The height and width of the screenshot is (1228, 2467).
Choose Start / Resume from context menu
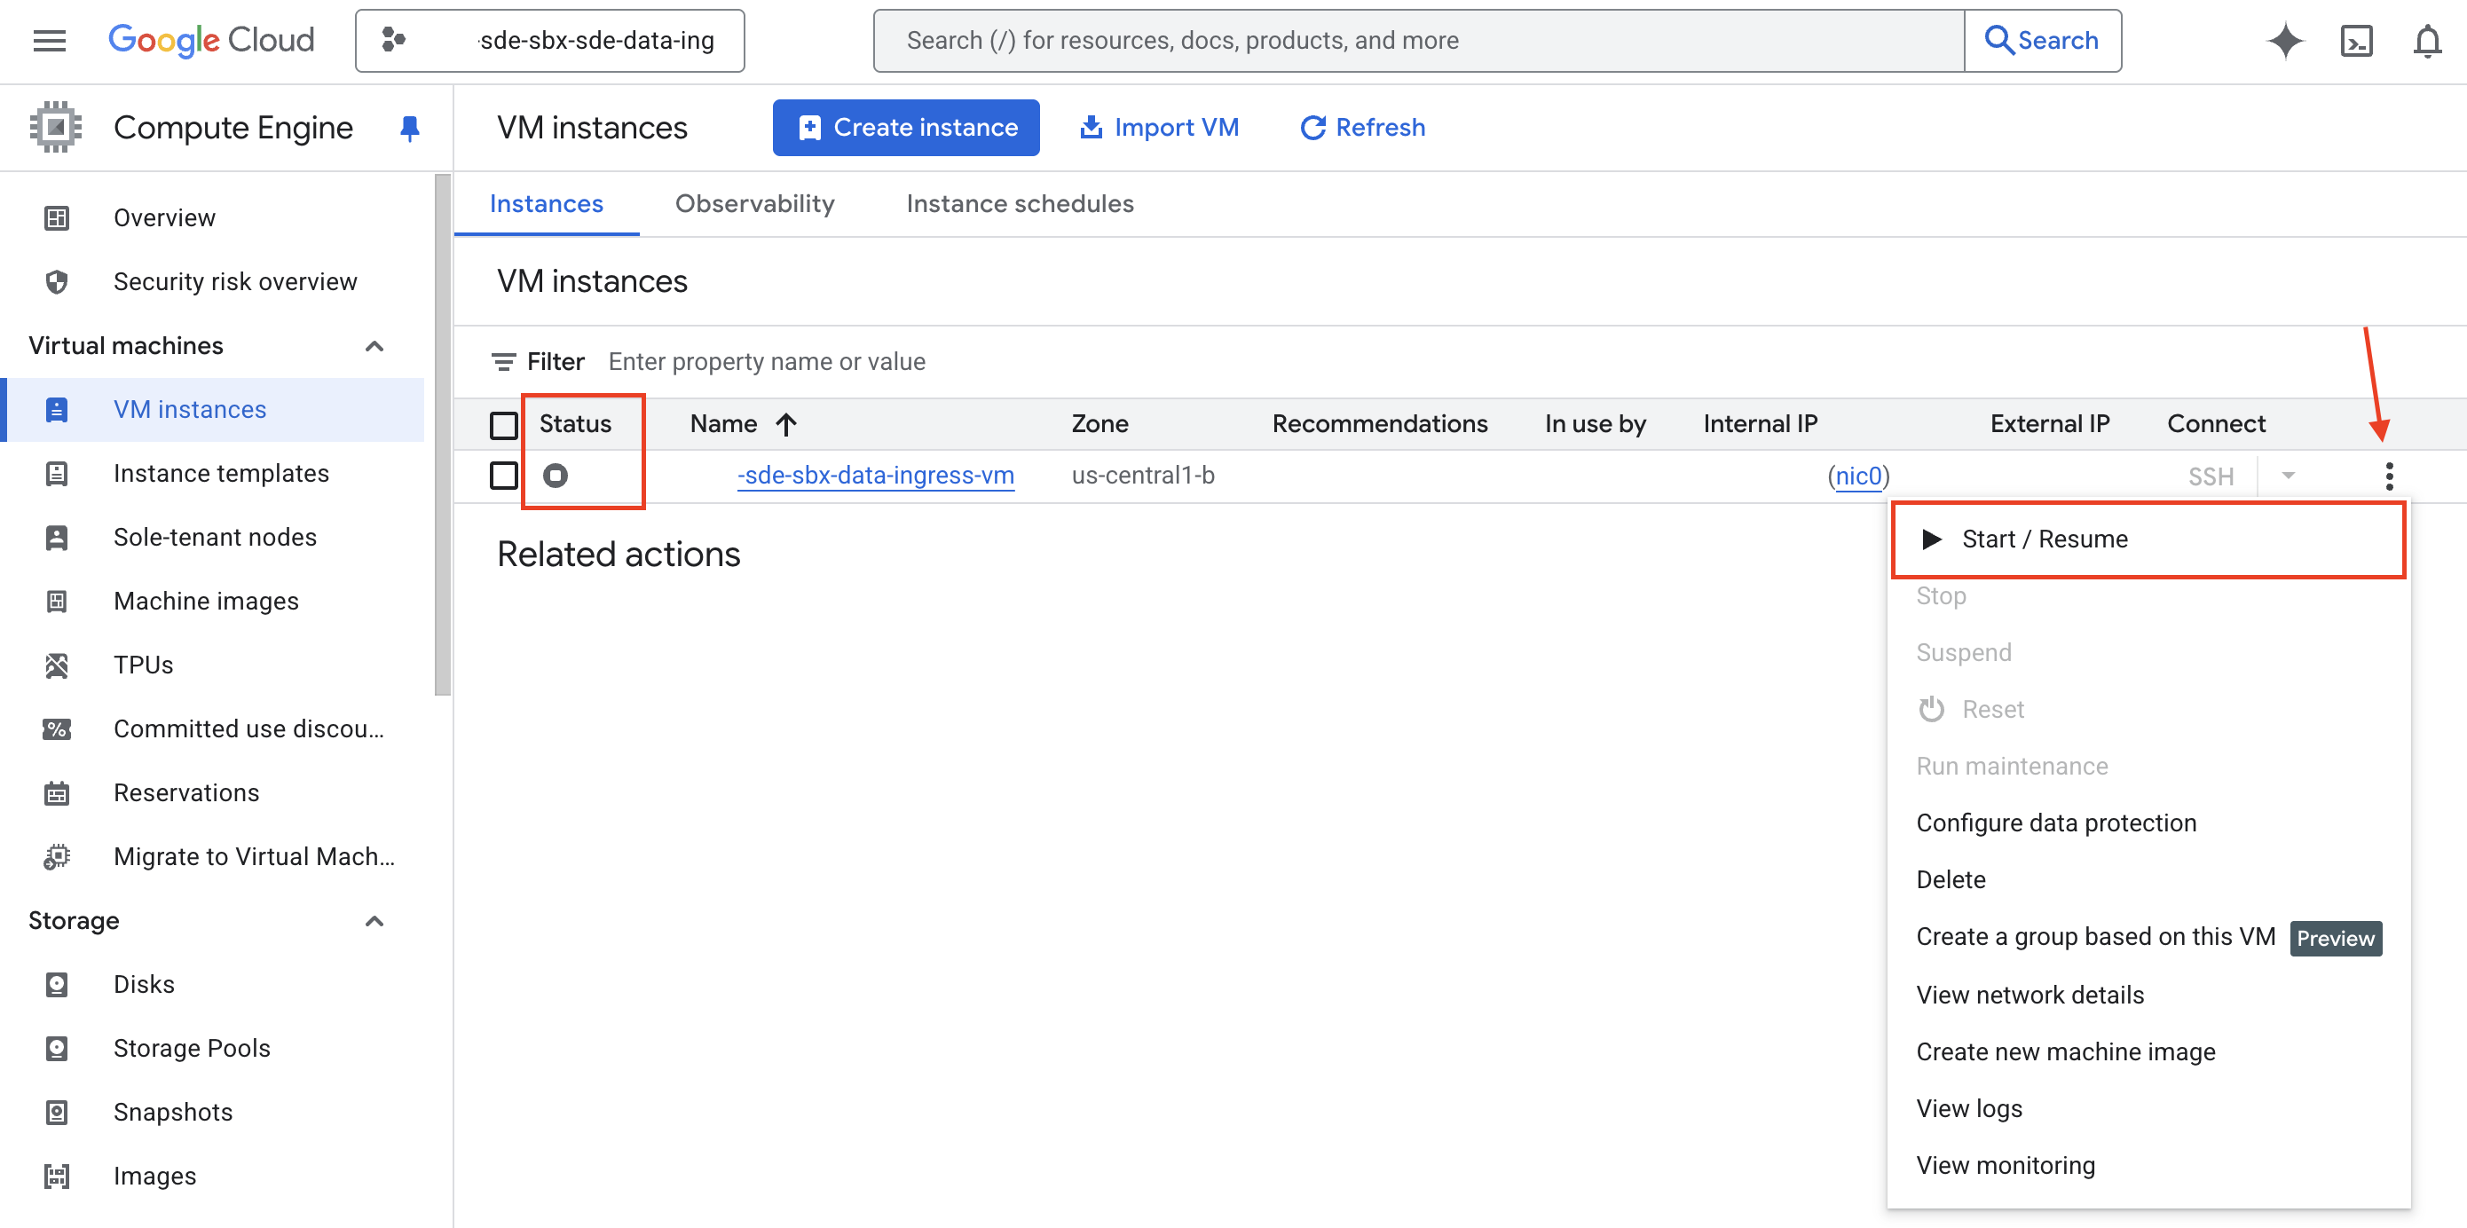coord(2045,539)
